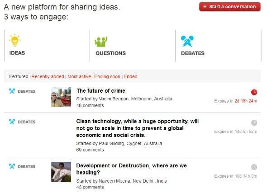The width and height of the screenshot is (267, 193).
Task: Open the Clean technology debate title
Action: coord(138,128)
